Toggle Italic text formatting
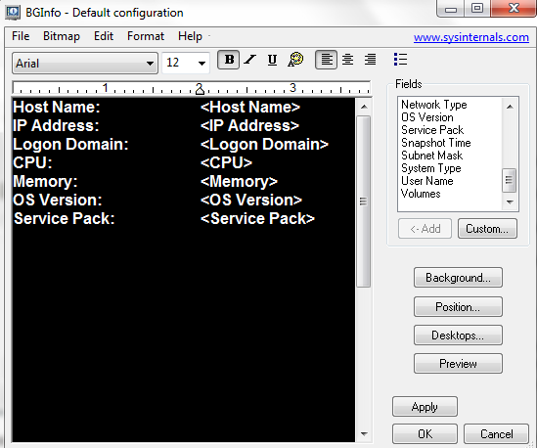 tap(250, 60)
